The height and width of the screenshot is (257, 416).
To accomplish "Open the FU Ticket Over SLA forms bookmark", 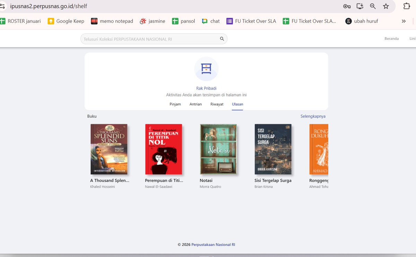I will click(x=251, y=21).
